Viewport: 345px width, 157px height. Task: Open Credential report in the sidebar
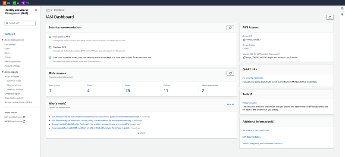(13, 93)
